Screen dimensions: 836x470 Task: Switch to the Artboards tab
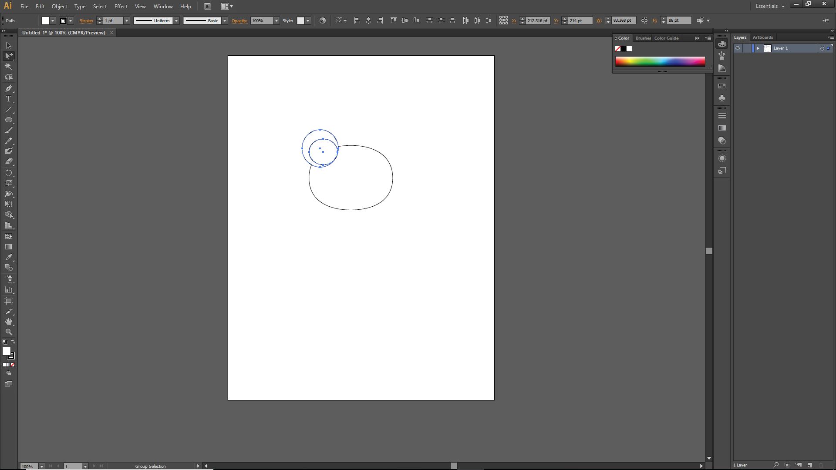tap(763, 37)
